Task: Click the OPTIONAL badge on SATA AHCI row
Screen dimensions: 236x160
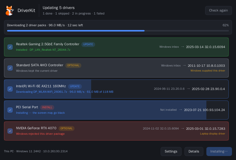Action: 73,65
